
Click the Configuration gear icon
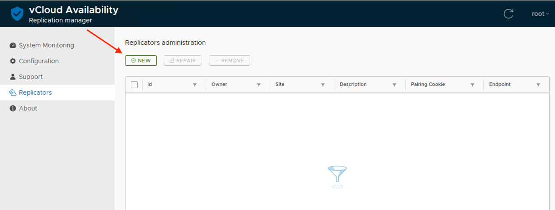click(13, 61)
